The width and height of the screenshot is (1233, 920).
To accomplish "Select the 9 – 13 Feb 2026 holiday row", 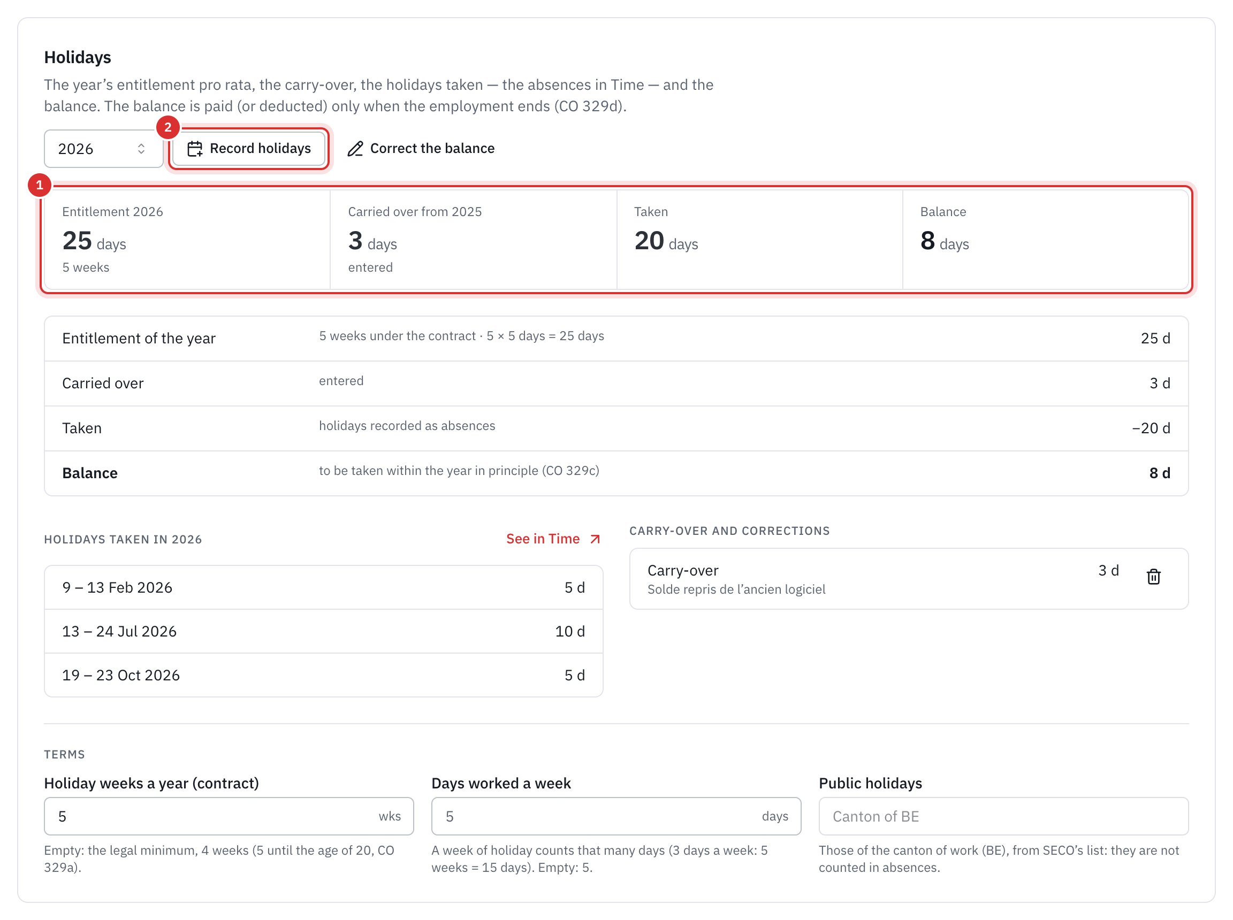I will point(323,587).
